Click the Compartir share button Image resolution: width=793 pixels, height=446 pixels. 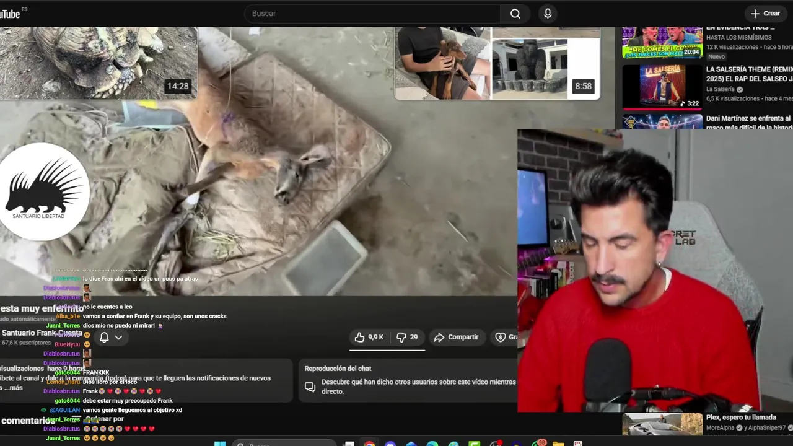pyautogui.click(x=457, y=337)
